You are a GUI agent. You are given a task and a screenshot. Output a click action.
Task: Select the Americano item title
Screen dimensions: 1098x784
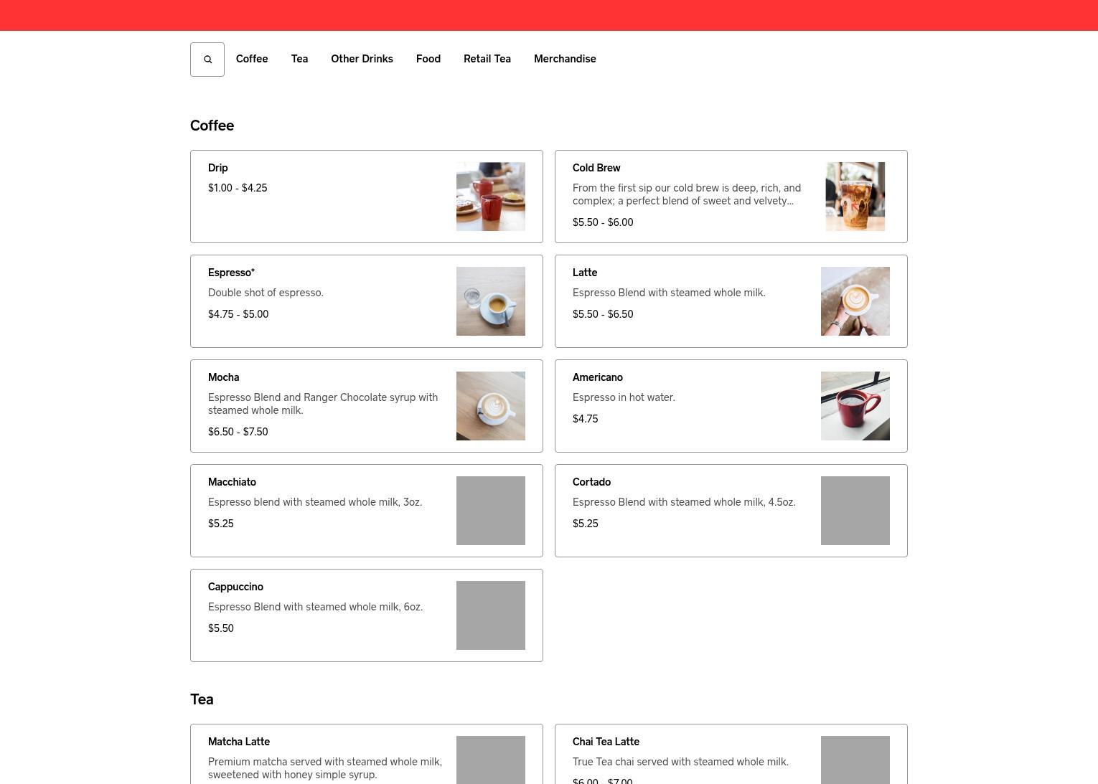(x=598, y=377)
